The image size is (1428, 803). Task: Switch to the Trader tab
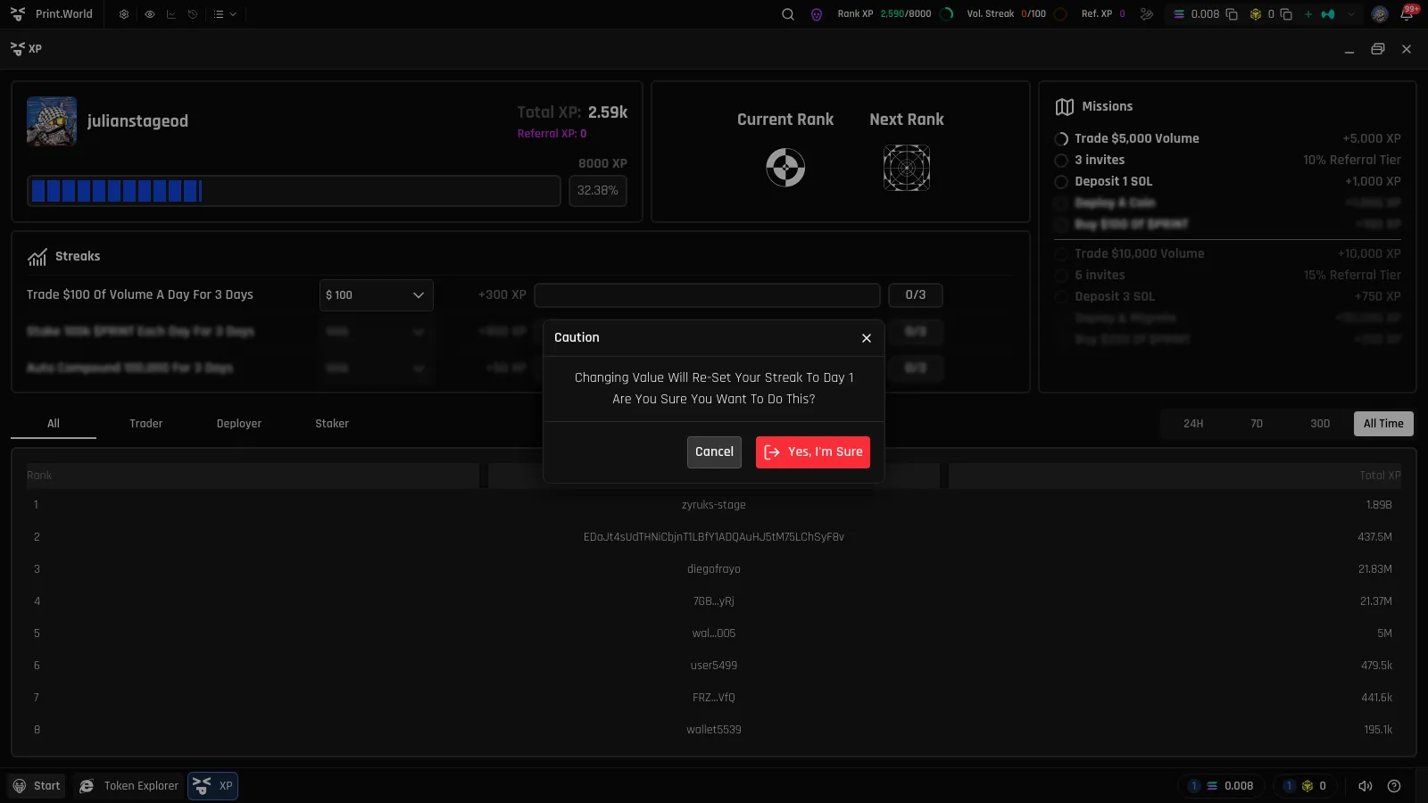click(x=146, y=424)
